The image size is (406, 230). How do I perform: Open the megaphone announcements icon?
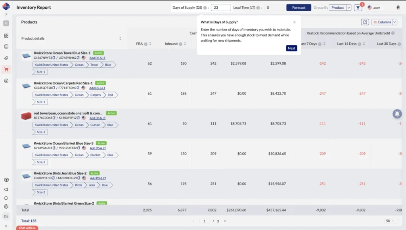[x=6, y=189]
